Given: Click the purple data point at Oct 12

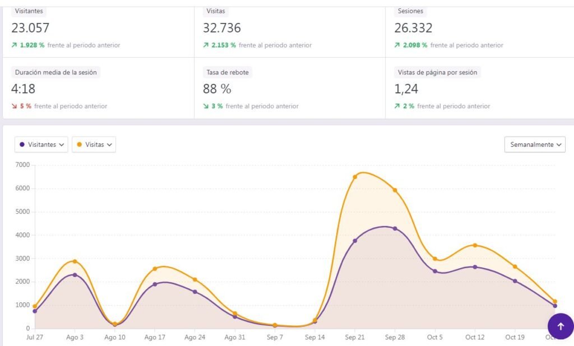Looking at the screenshot, I should (475, 267).
